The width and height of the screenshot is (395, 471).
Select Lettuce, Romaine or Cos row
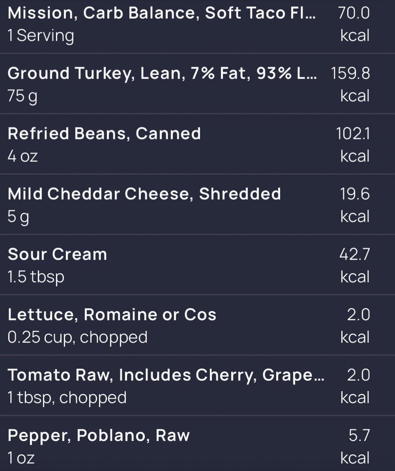[x=197, y=325]
